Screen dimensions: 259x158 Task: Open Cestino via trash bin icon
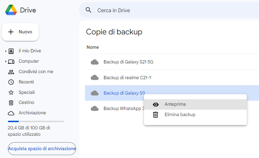click(x=11, y=103)
